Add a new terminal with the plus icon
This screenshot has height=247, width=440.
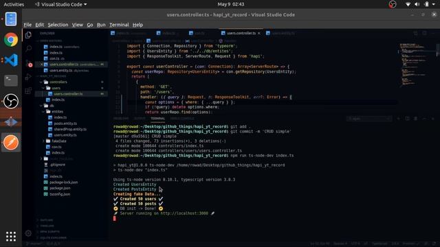tap(399, 119)
